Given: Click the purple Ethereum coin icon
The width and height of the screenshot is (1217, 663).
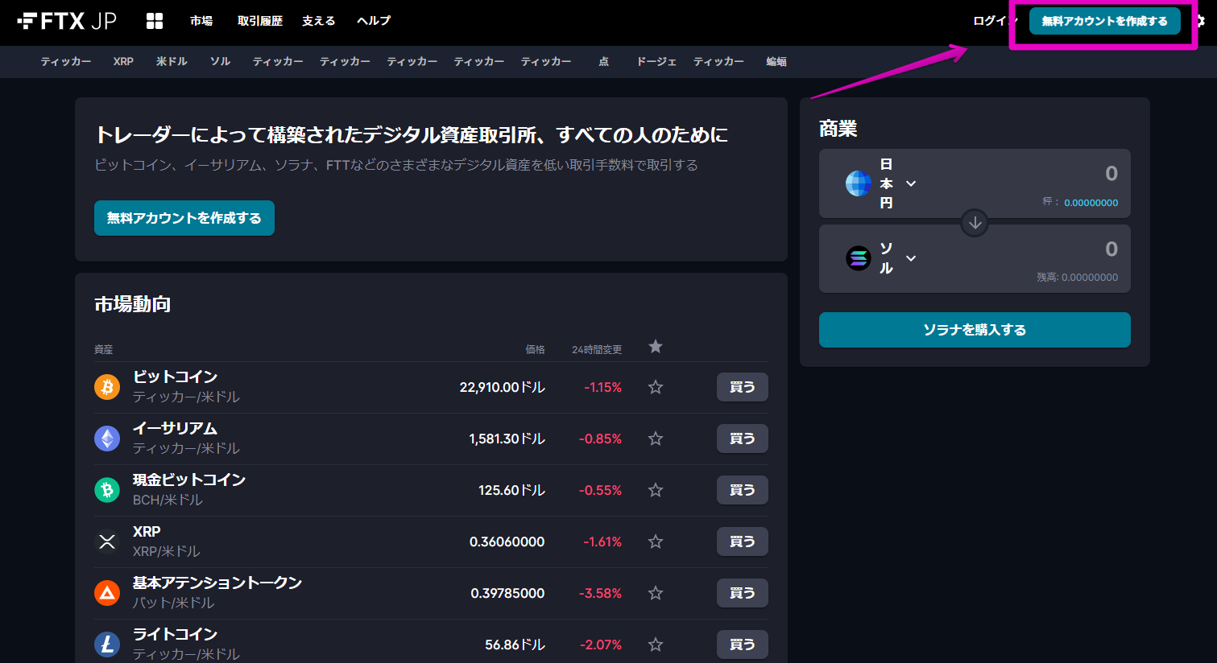Looking at the screenshot, I should [x=107, y=439].
